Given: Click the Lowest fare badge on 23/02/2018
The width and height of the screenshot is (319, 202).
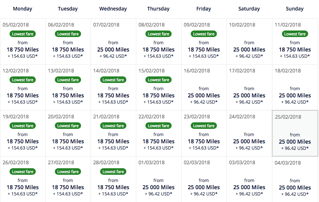Looking at the screenshot, I should tap(204, 126).
